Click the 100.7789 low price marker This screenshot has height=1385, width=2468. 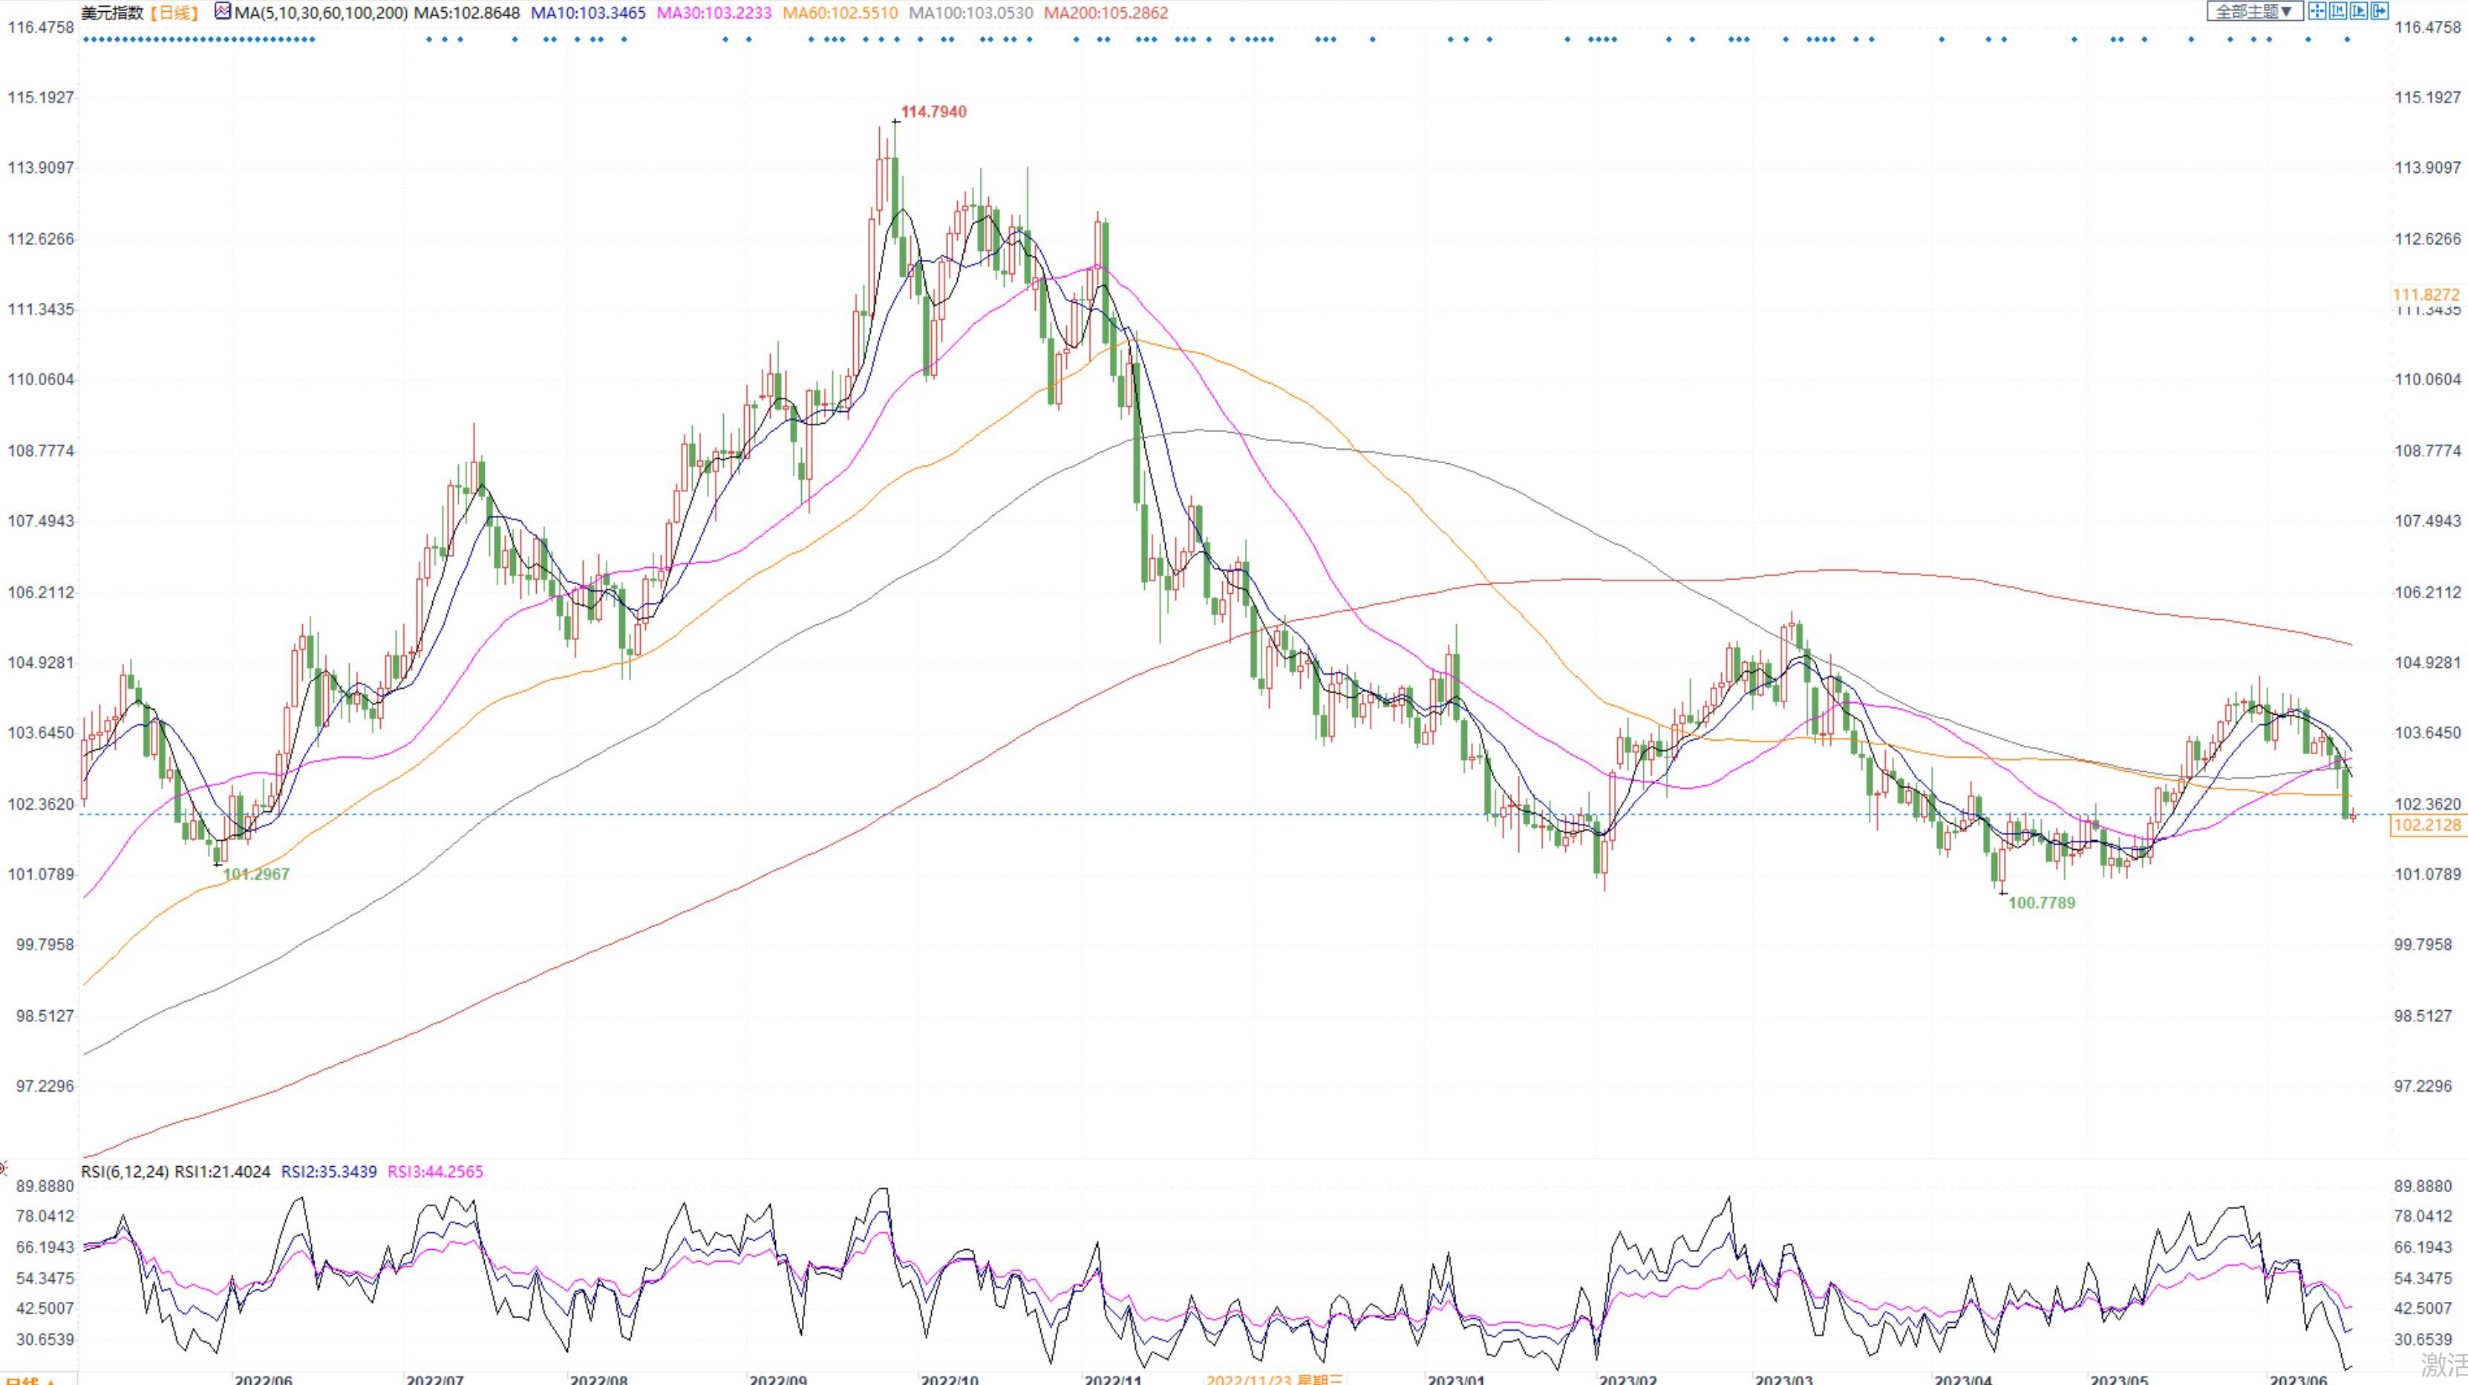point(2040,903)
